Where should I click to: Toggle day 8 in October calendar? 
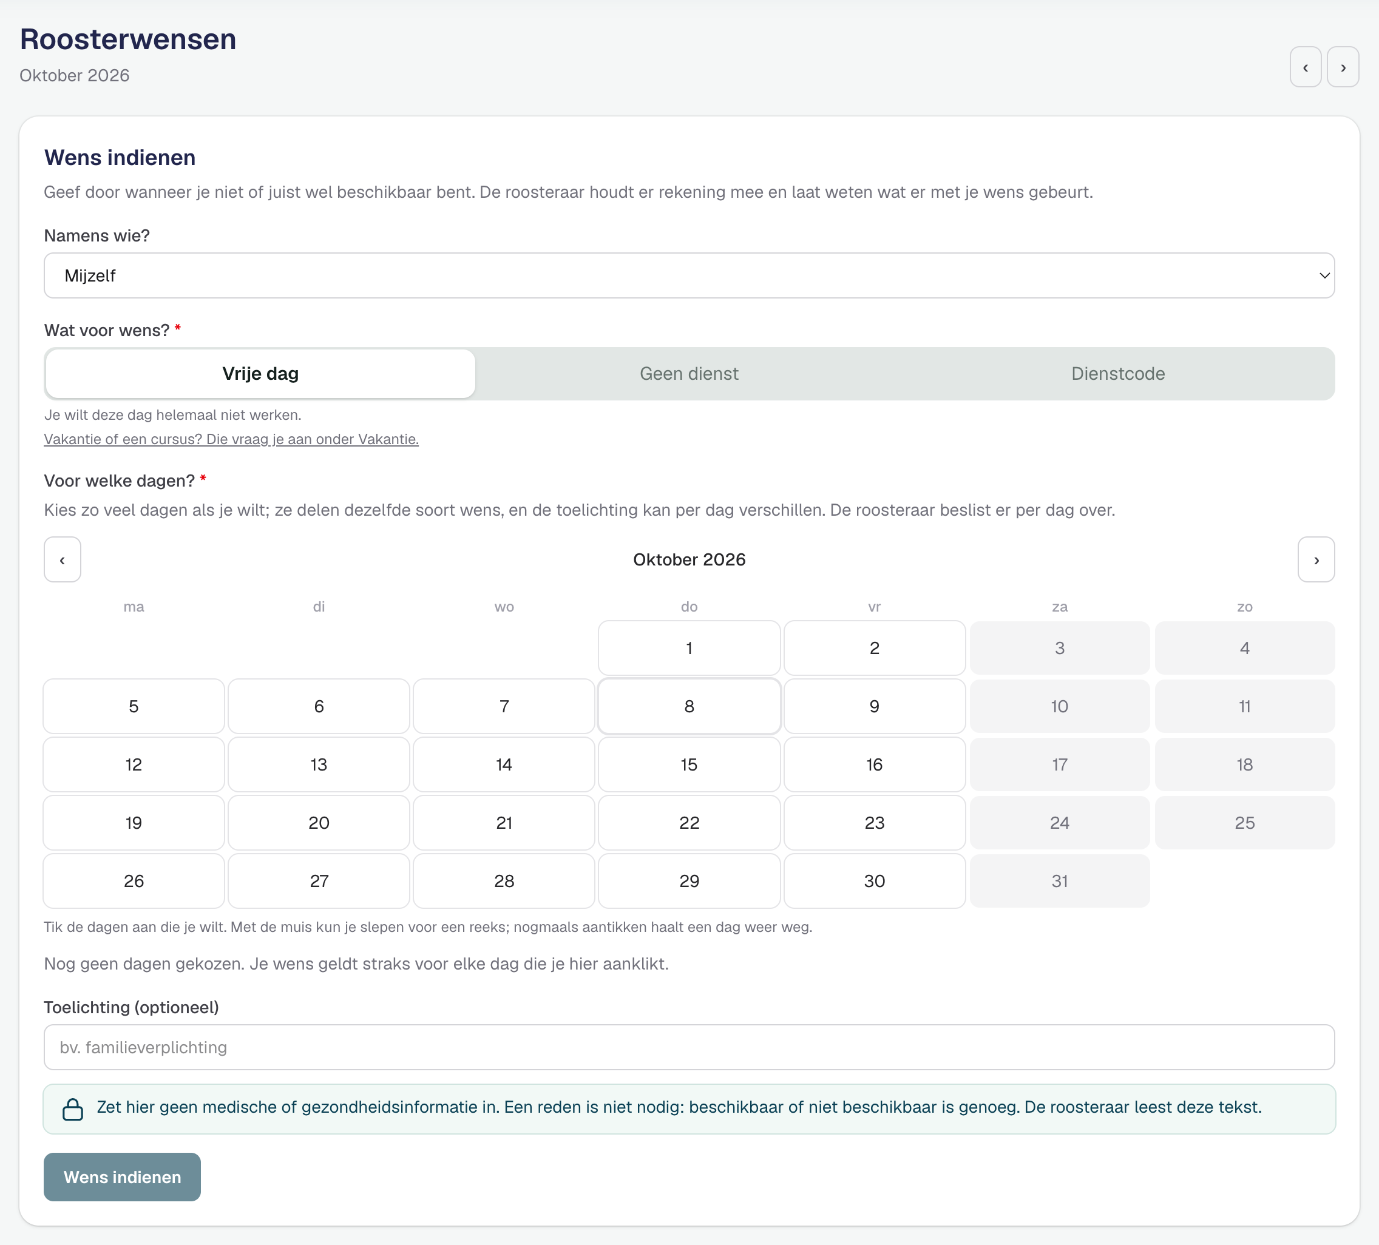click(x=689, y=706)
